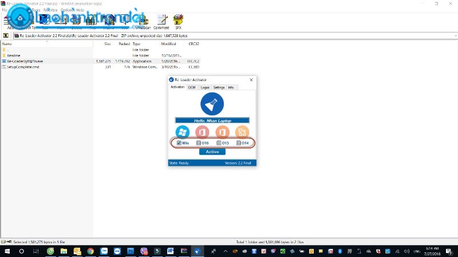
Task: Click the Office icon above O14
Action: point(242,132)
